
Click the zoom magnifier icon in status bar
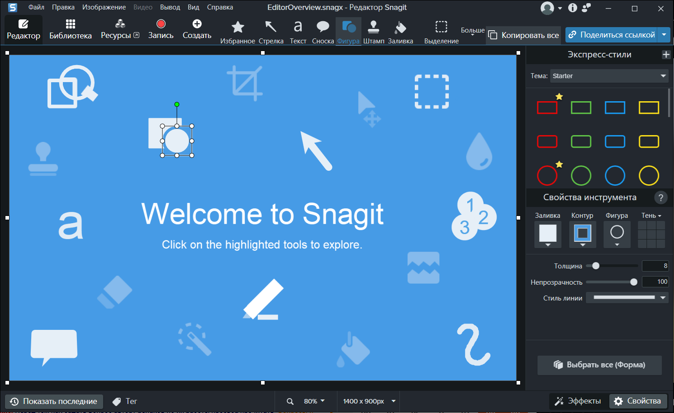click(290, 401)
